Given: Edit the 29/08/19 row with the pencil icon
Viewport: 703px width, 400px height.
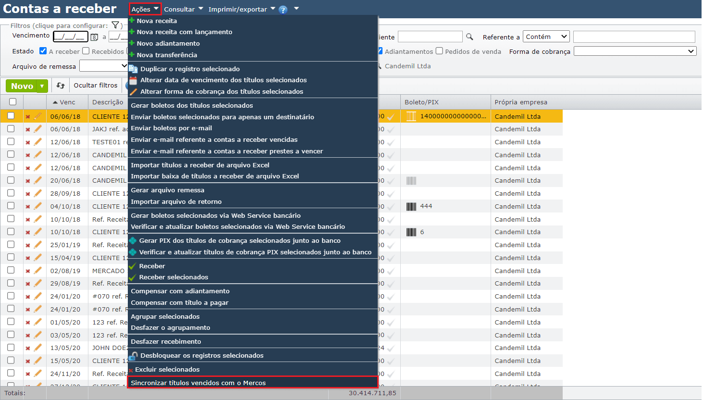Looking at the screenshot, I should click(x=38, y=283).
